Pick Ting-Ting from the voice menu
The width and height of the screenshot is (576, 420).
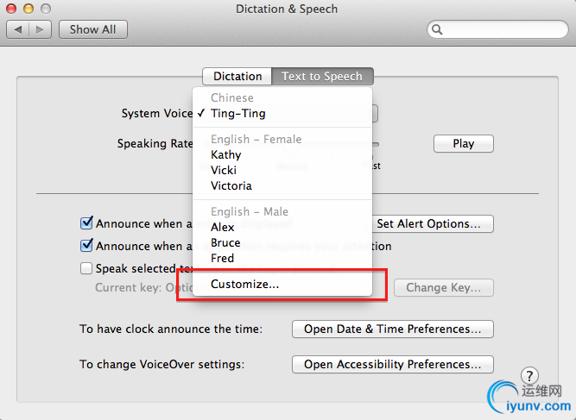tap(238, 113)
